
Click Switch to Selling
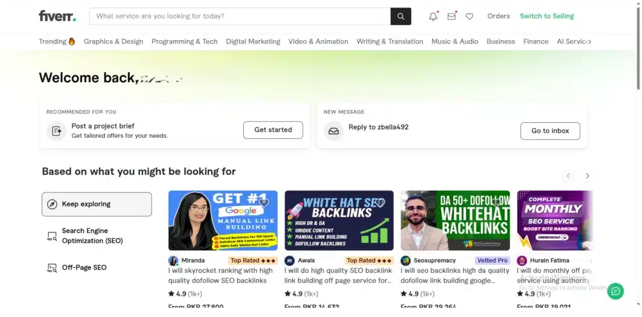point(547,16)
